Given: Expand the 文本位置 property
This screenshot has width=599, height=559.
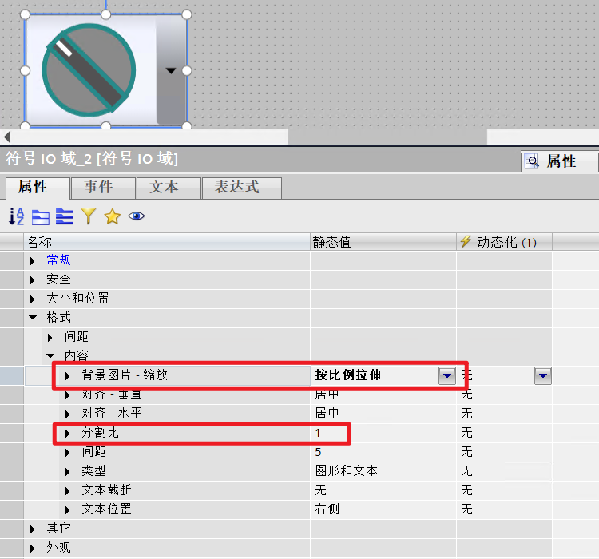Looking at the screenshot, I should click(68, 510).
